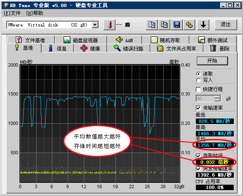Open the [F]文件 menu
243x196 pixels.
point(12,13)
